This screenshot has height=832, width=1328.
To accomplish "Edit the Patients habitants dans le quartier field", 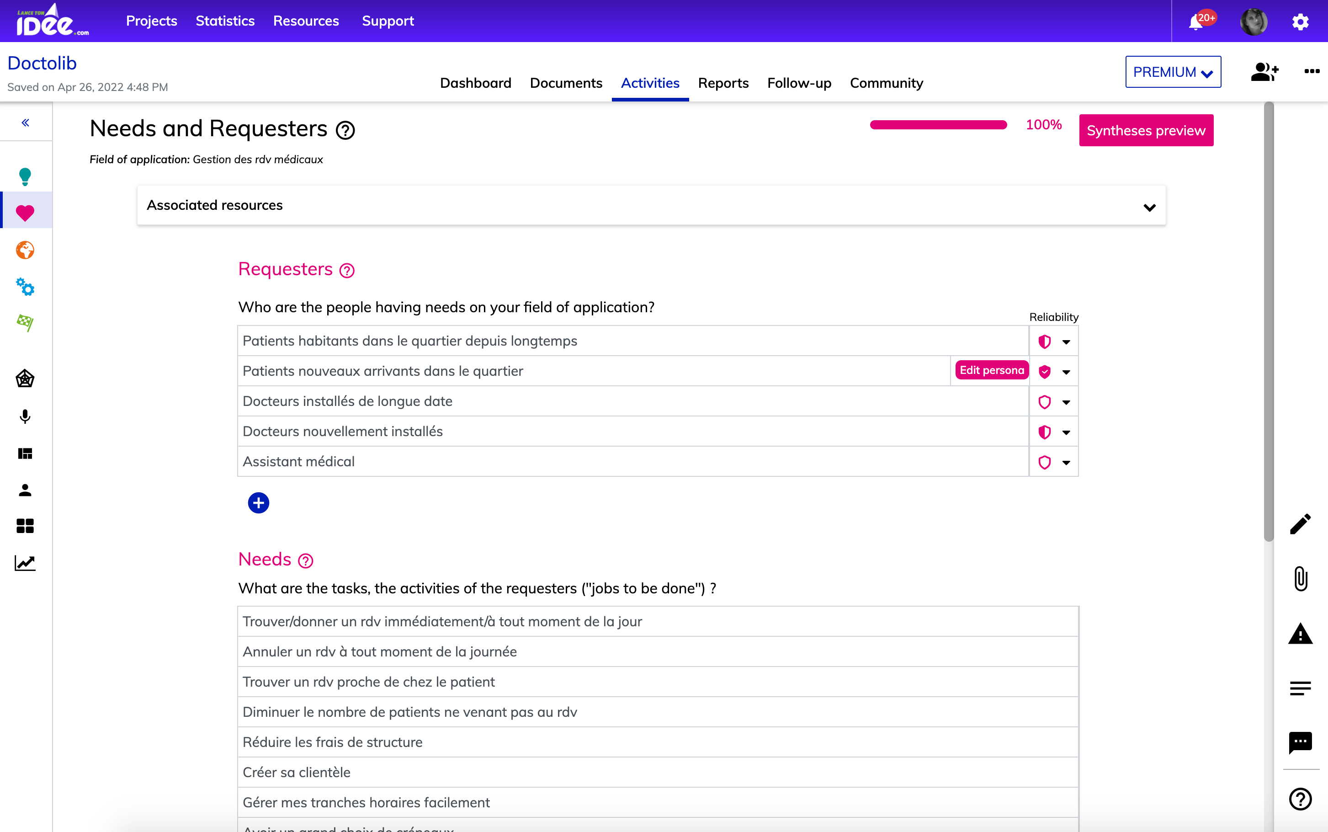I will (x=632, y=341).
